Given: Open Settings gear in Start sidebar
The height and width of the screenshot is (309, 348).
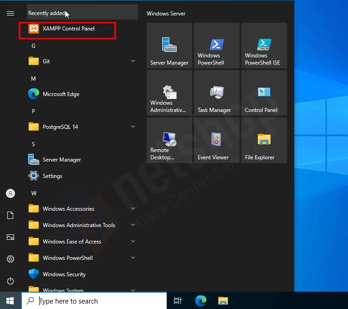Looking at the screenshot, I should click(x=10, y=259).
